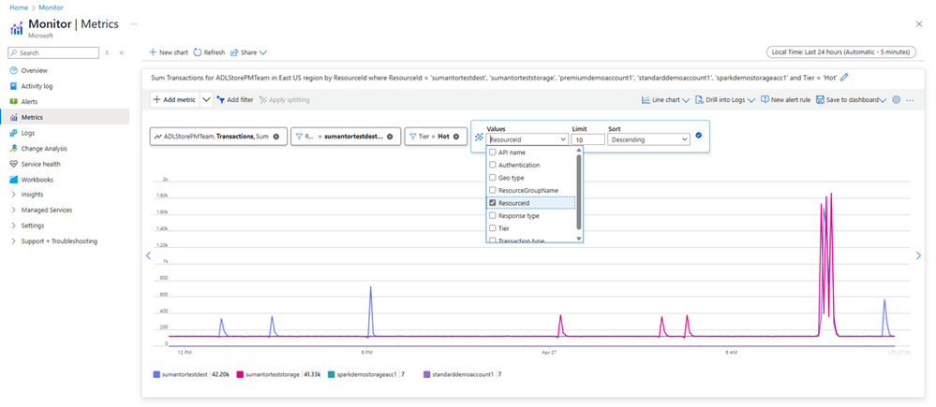Image resolution: width=936 pixels, height=407 pixels.
Task: Check the API name checkbox
Action: click(x=493, y=152)
